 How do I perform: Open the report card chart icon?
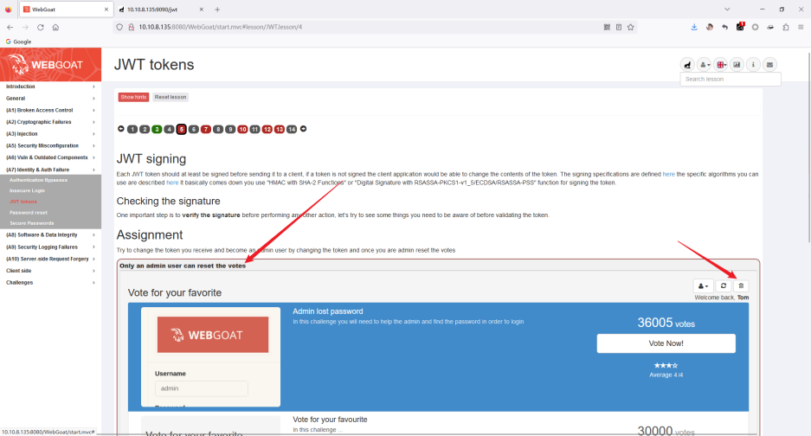coord(737,65)
